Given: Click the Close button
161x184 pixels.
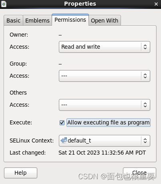Looking at the screenshot, I should point(139,173).
